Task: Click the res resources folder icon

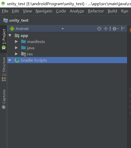Action: coord(23,54)
